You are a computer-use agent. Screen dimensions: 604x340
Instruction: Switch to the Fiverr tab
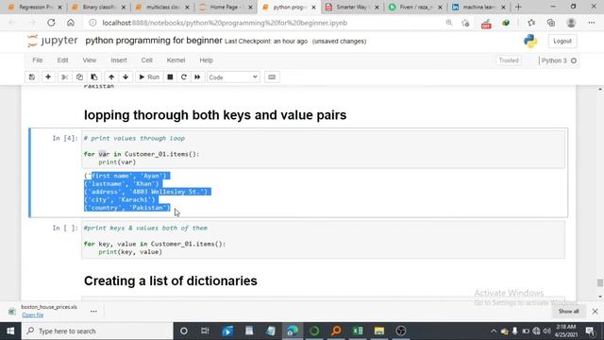(415, 7)
